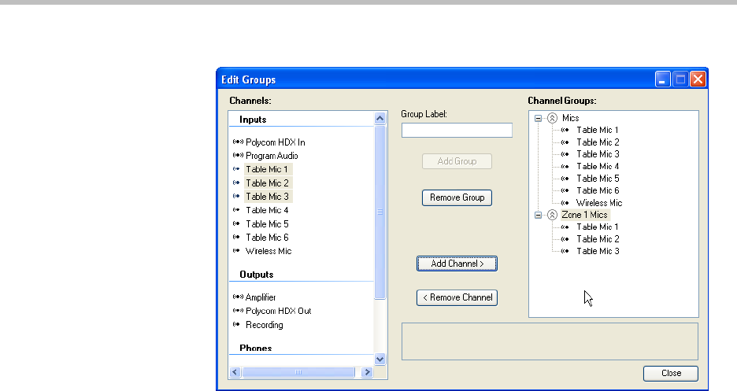Click the Amplifier output icon

click(238, 297)
